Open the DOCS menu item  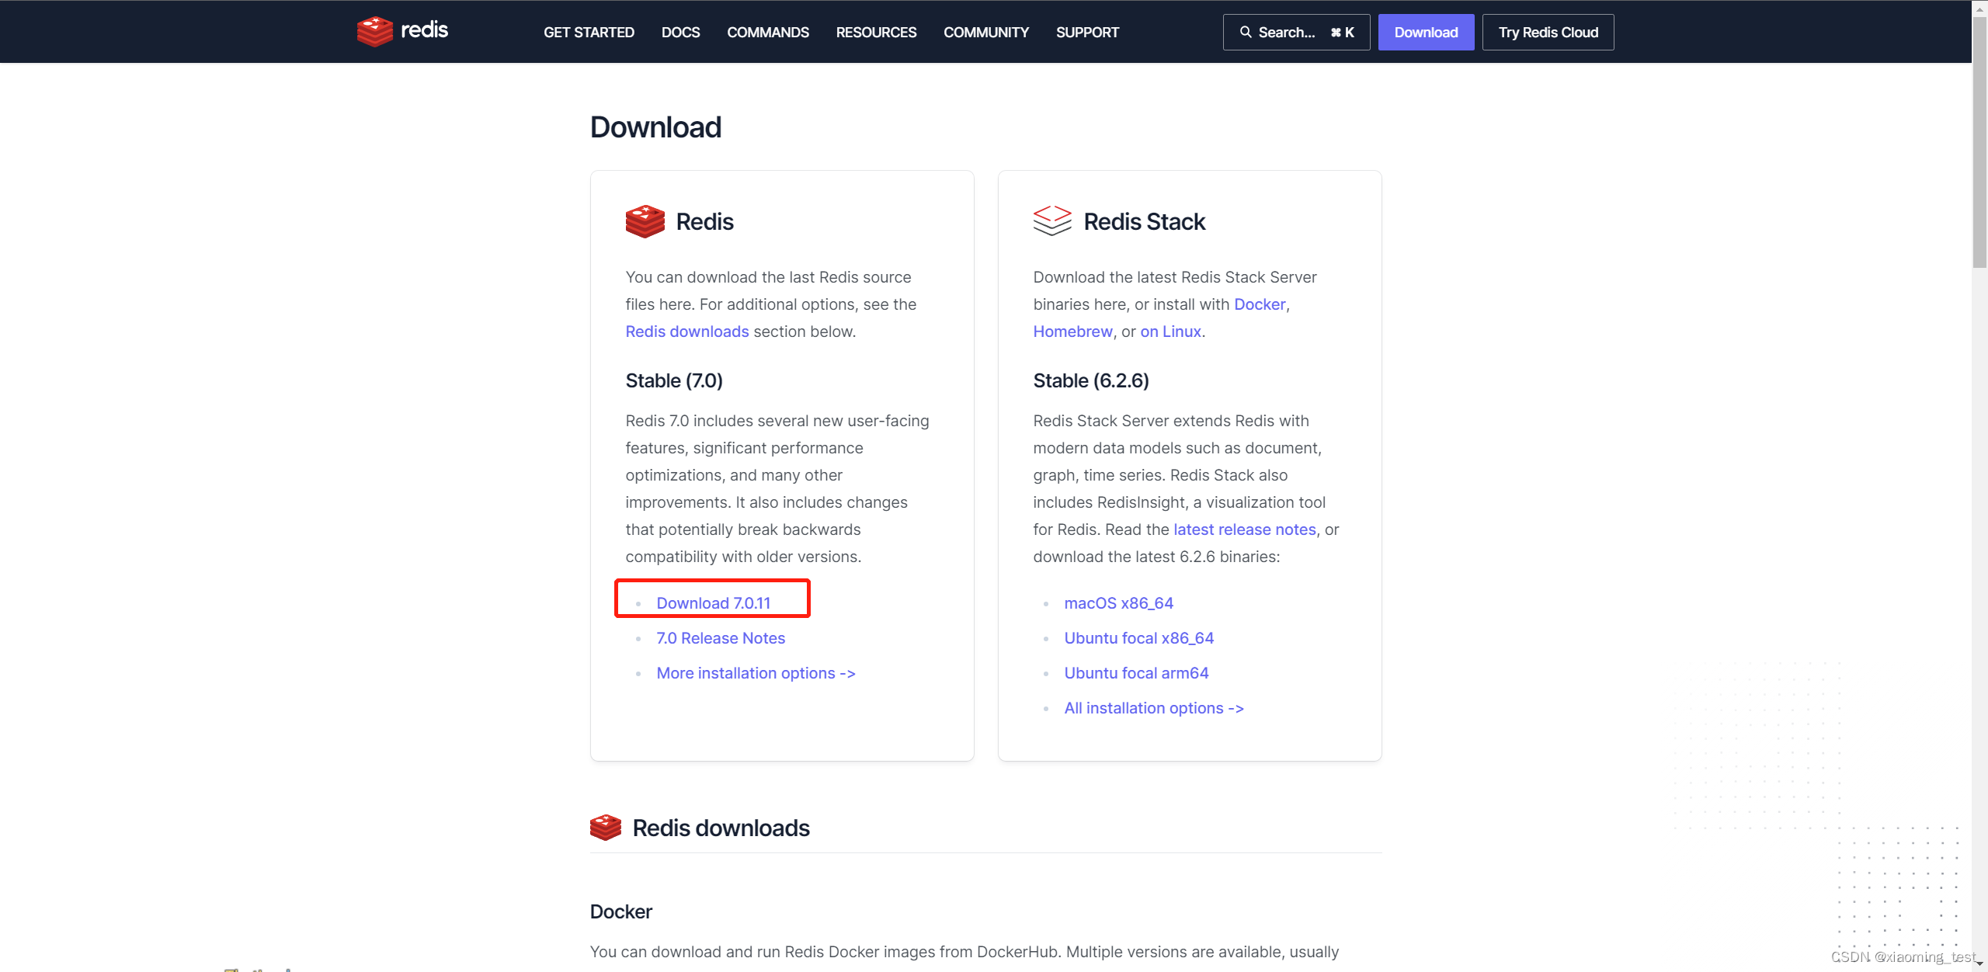[x=680, y=32]
